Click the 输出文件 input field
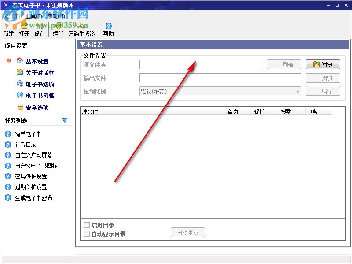Screen dimensions: 352x264 coord(220,78)
